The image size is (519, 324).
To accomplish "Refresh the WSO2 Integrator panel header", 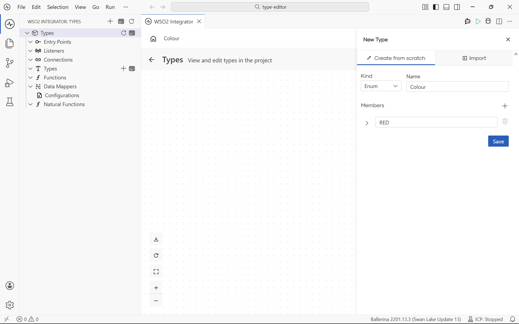I will pos(132,21).
